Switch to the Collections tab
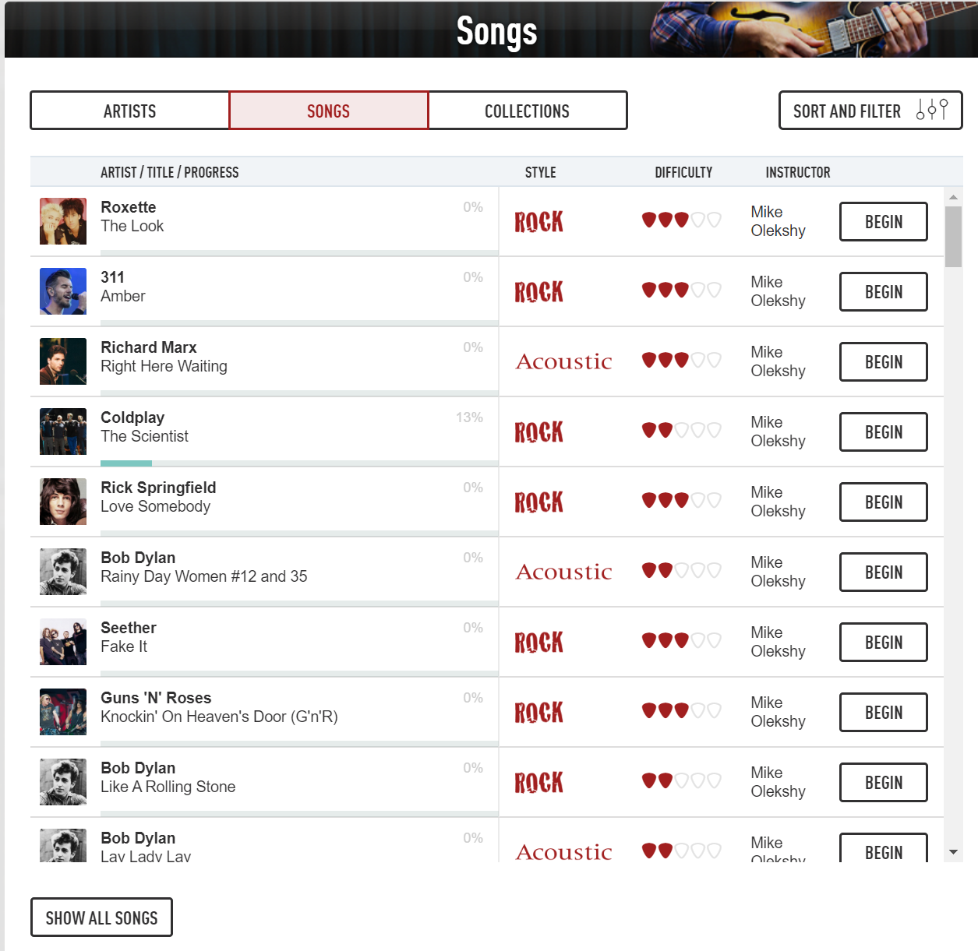 pyautogui.click(x=528, y=111)
